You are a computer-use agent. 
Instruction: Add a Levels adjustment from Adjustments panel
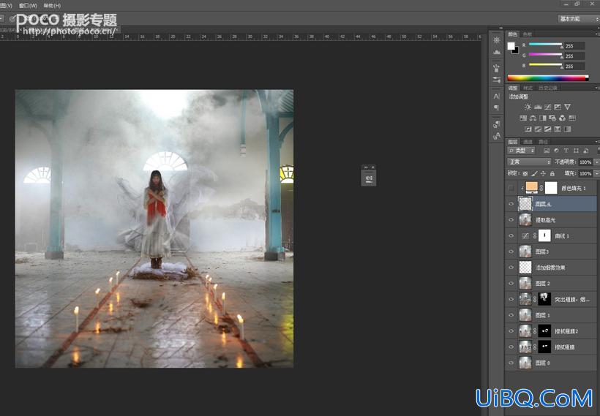pyautogui.click(x=538, y=107)
